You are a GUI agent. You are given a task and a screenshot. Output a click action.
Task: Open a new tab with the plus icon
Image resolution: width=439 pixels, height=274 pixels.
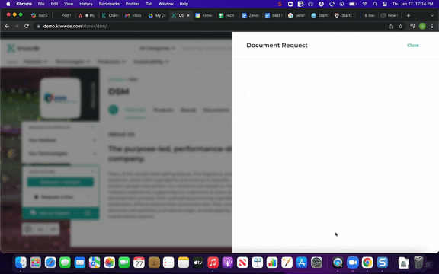click(409, 15)
